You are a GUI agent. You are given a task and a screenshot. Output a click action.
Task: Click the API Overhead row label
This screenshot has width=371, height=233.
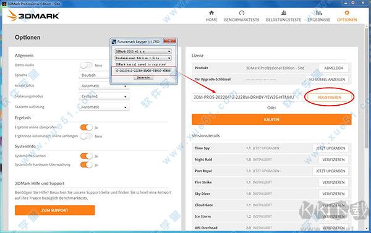coord(206,227)
